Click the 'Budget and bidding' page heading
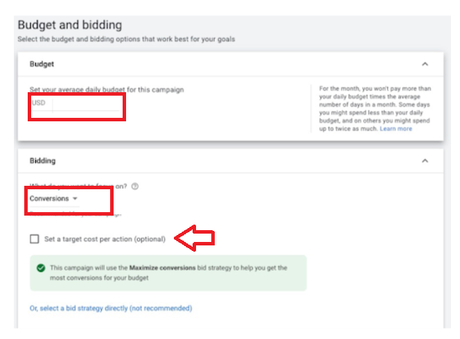 click(70, 25)
